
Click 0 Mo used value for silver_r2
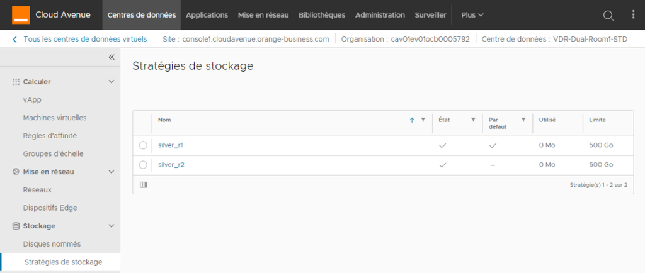[x=547, y=165]
